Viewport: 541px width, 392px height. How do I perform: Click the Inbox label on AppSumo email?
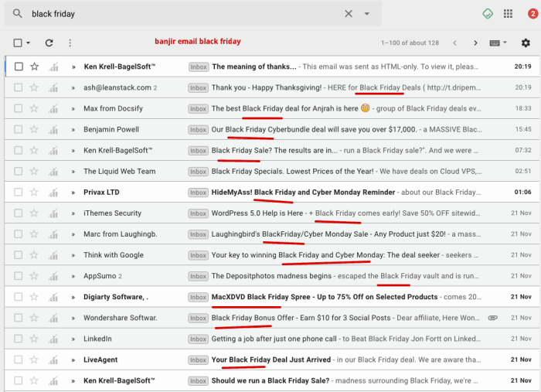(x=199, y=276)
